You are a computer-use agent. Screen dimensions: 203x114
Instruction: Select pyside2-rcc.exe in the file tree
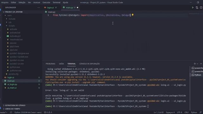click(x=17, y=60)
